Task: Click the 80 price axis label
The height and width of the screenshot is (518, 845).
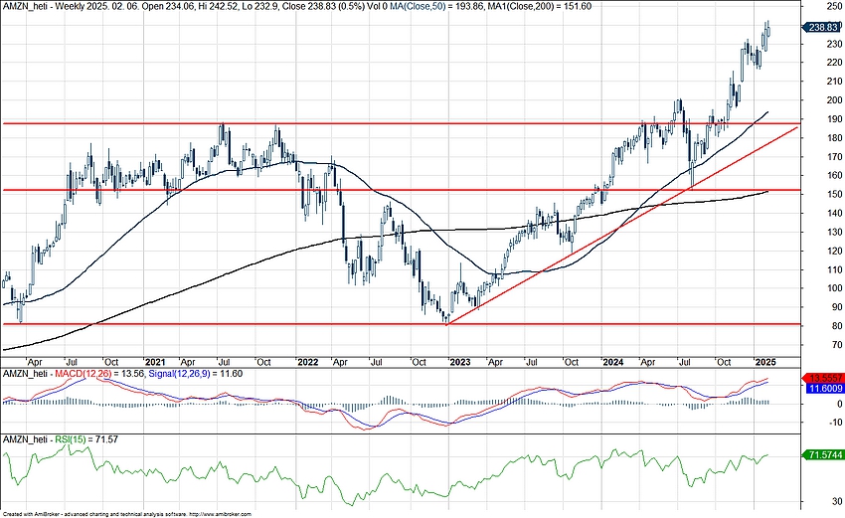Action: coord(836,326)
